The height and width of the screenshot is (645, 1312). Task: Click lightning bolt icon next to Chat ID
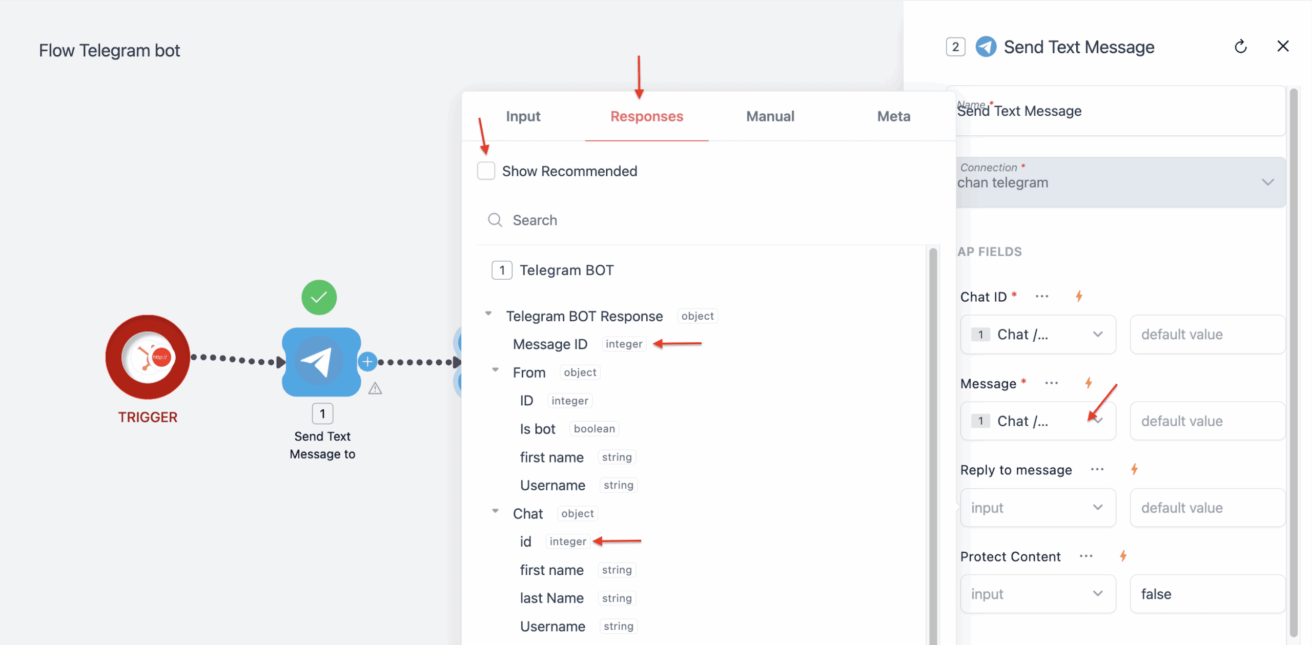(x=1079, y=296)
